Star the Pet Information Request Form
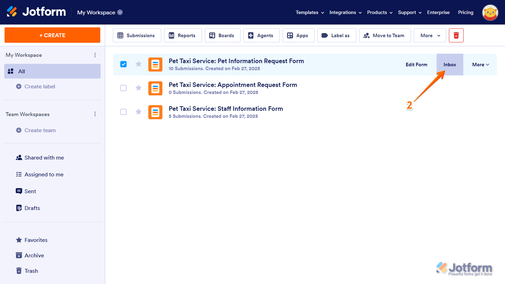 click(x=139, y=64)
